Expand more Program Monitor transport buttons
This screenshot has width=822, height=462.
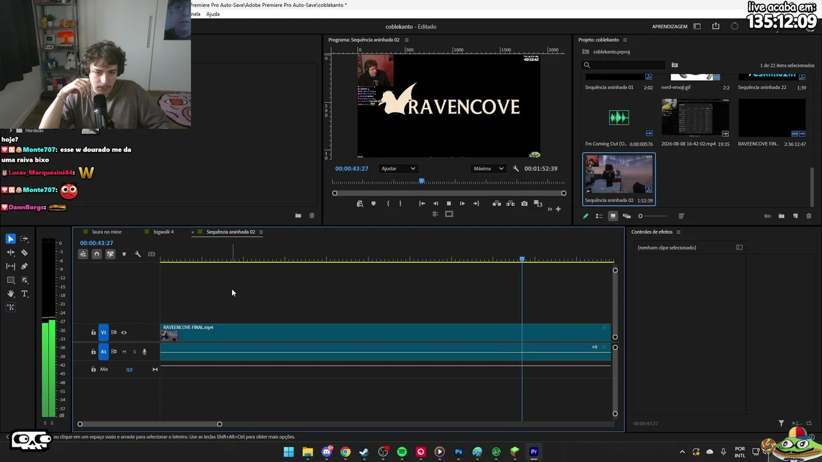click(x=549, y=209)
